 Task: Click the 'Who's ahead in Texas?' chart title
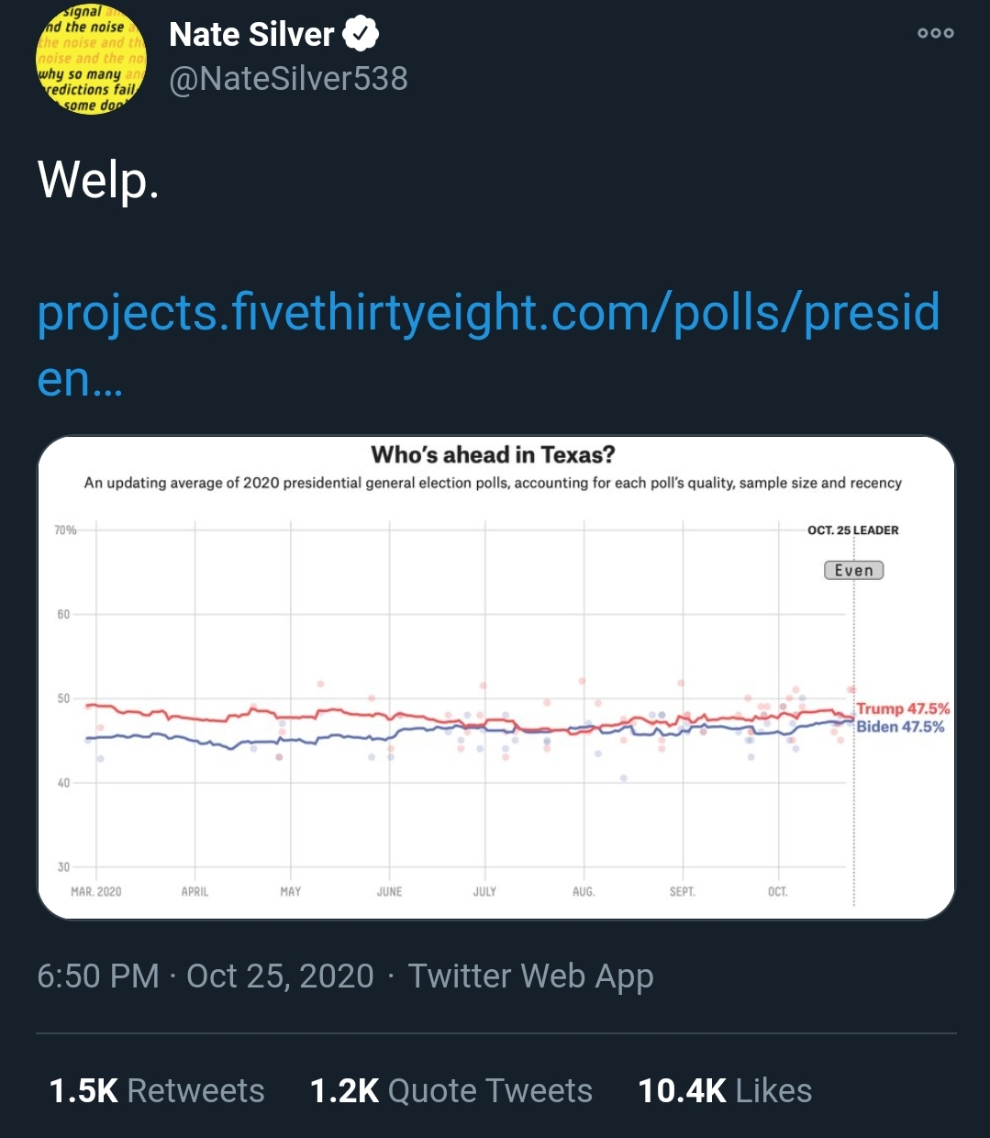[x=493, y=454]
